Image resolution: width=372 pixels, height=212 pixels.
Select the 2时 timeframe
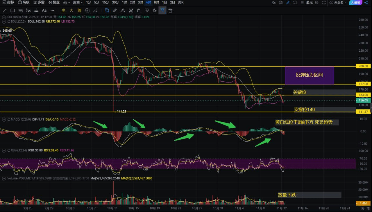point(132,2)
